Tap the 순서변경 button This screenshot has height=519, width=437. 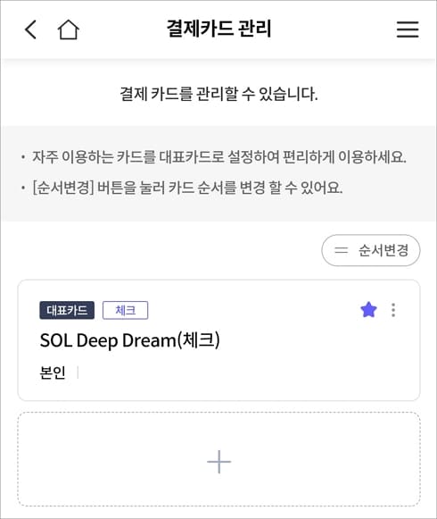pyautogui.click(x=371, y=250)
